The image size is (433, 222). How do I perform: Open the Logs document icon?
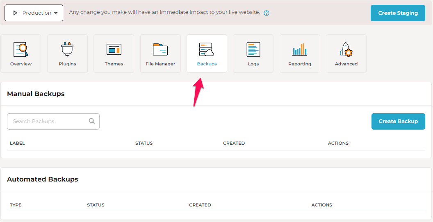253,49
